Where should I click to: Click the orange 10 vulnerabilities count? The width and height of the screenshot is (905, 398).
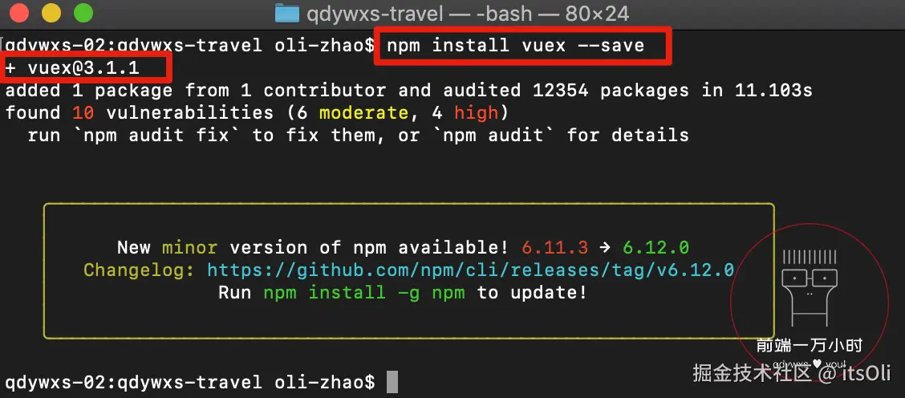click(83, 112)
